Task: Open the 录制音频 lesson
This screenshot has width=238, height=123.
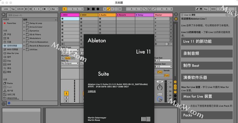Action: (207, 54)
